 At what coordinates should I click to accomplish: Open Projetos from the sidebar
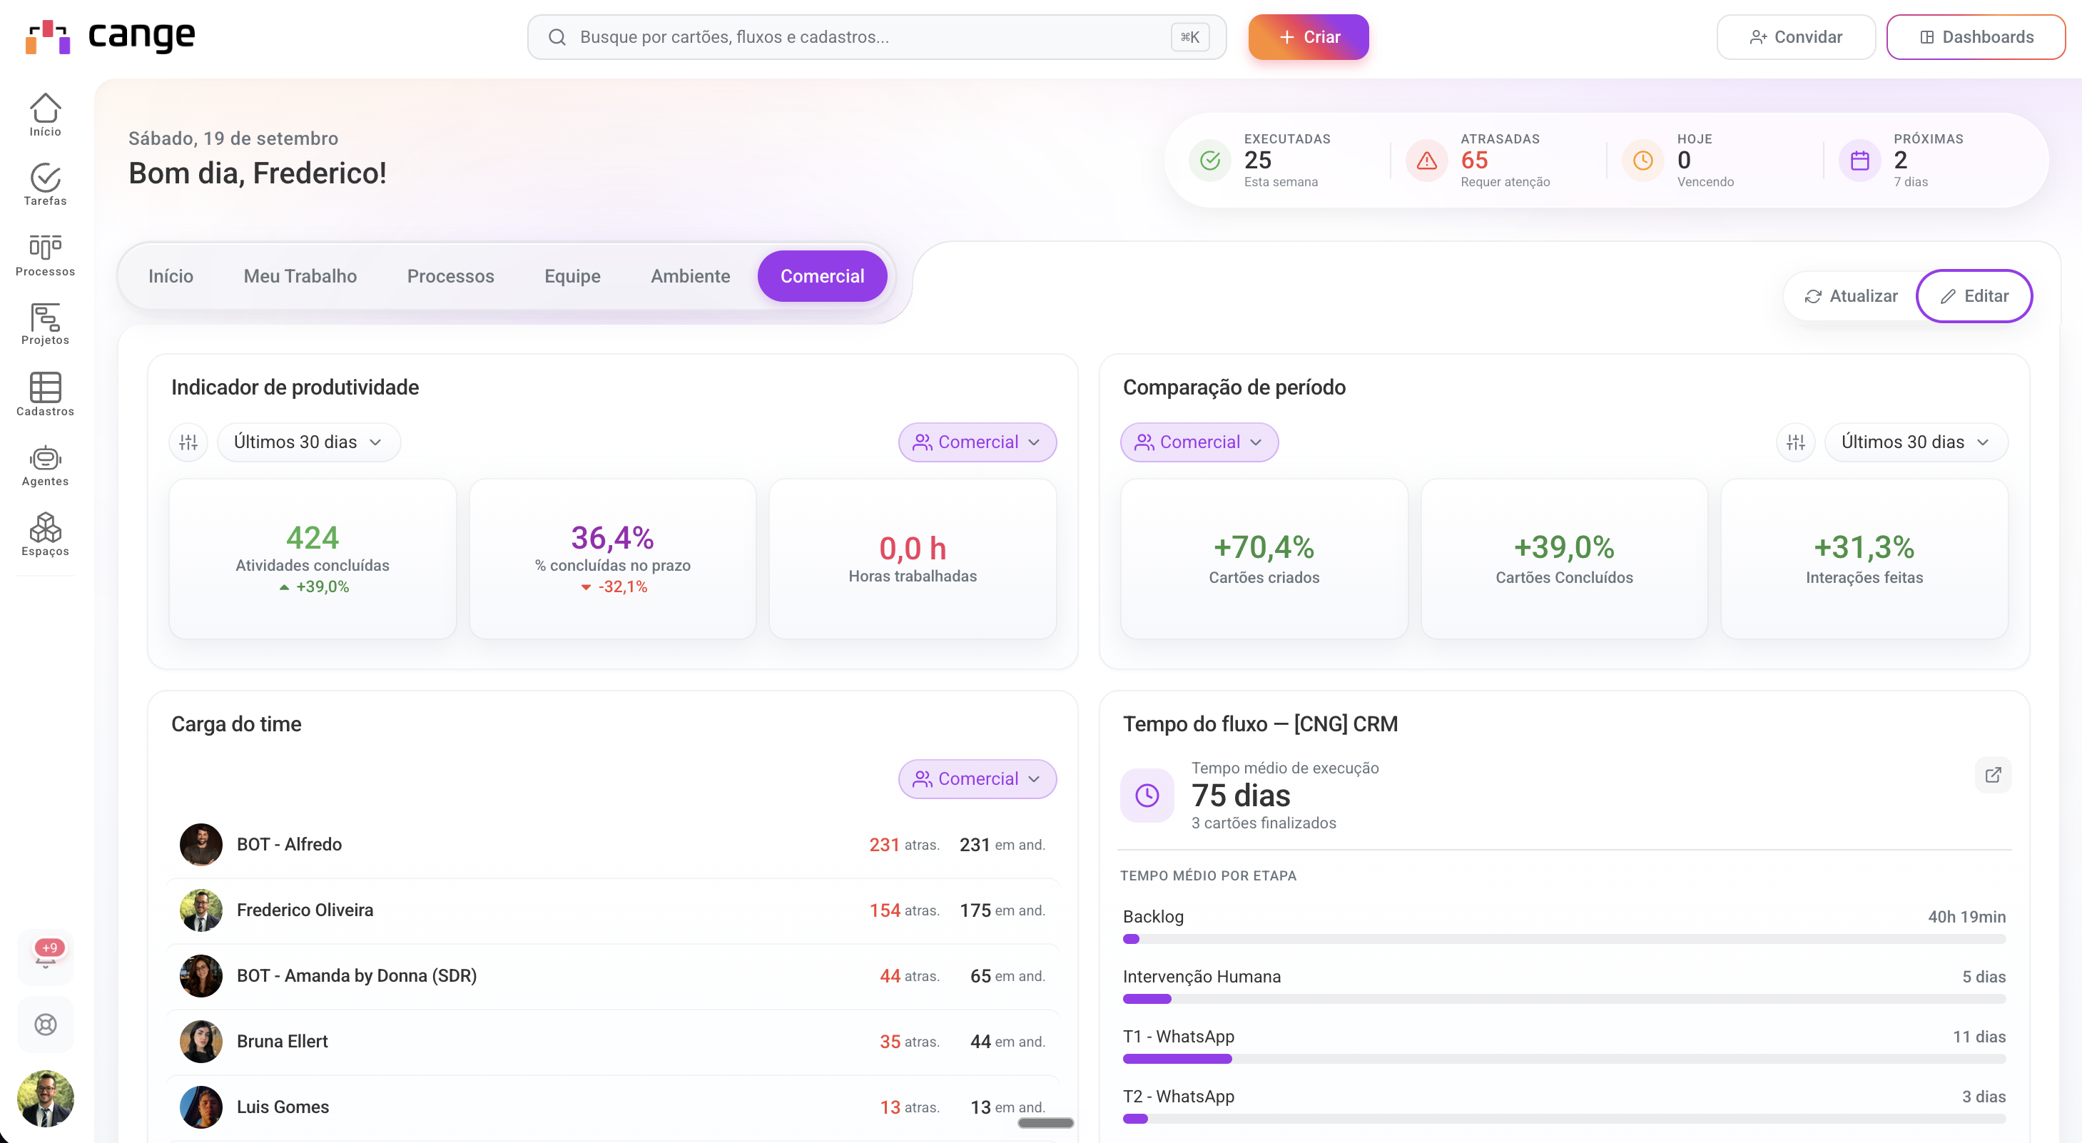(45, 323)
